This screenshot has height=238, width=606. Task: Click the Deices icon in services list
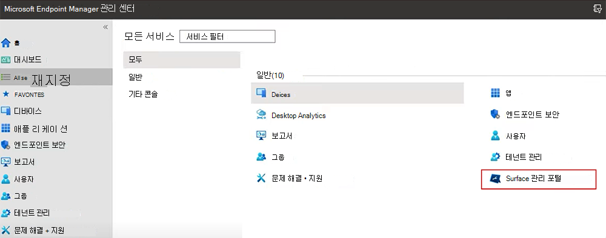[x=261, y=93]
